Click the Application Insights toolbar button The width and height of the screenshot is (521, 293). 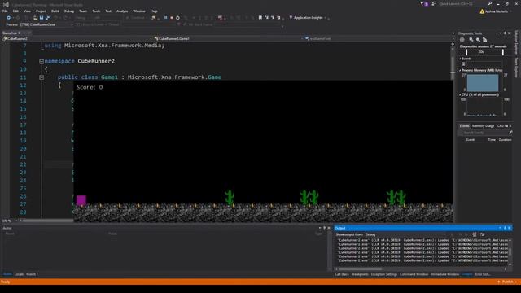click(x=307, y=18)
